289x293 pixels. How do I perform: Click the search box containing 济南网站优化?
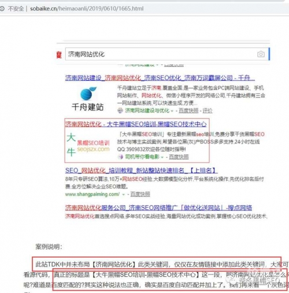coord(166,54)
